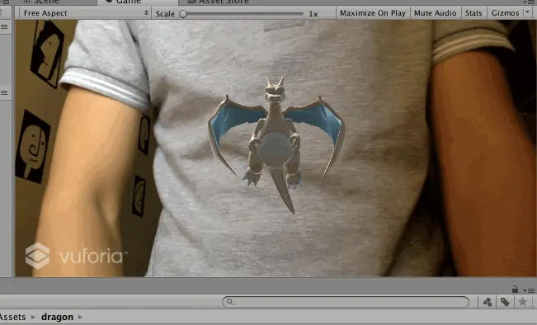Toggle the Stats overlay
Image resolution: width=537 pixels, height=325 pixels.
point(473,13)
